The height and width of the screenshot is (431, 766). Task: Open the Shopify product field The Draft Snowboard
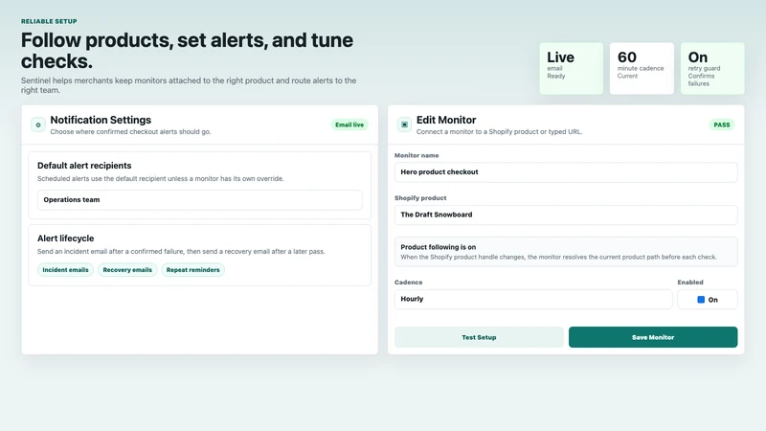pos(566,215)
